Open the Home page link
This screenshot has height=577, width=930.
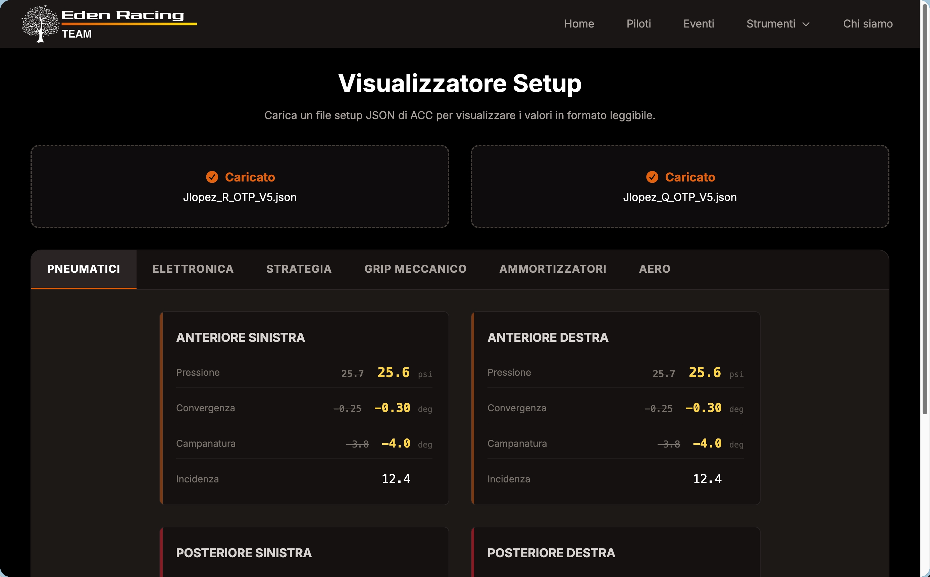click(579, 24)
